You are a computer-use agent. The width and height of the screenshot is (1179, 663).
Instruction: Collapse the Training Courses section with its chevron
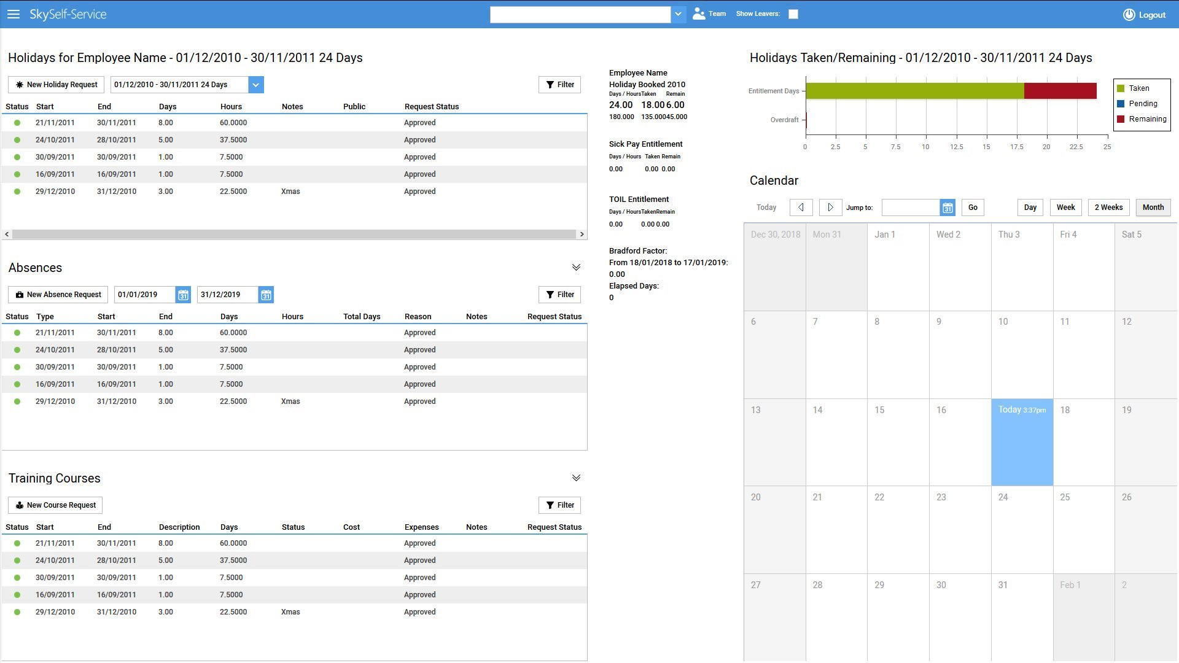[576, 477]
